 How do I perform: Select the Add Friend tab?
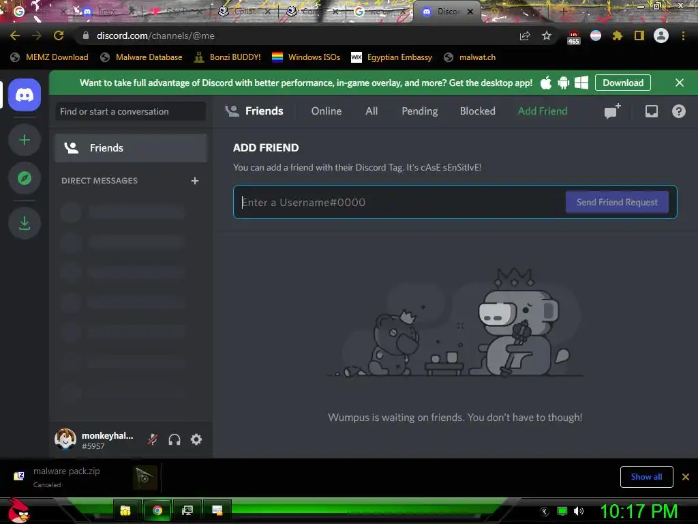pyautogui.click(x=542, y=111)
